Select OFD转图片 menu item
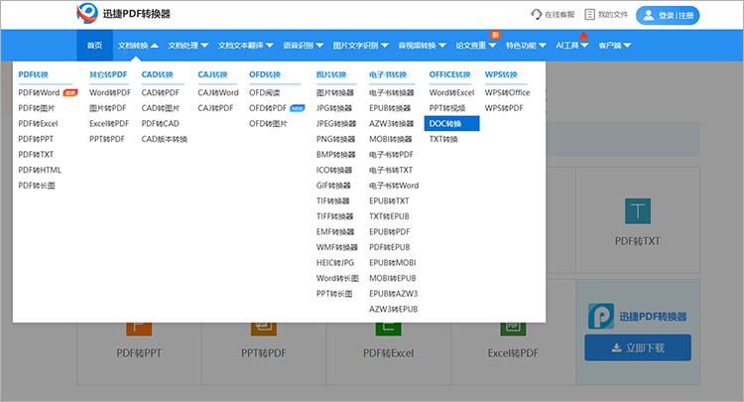 268,123
